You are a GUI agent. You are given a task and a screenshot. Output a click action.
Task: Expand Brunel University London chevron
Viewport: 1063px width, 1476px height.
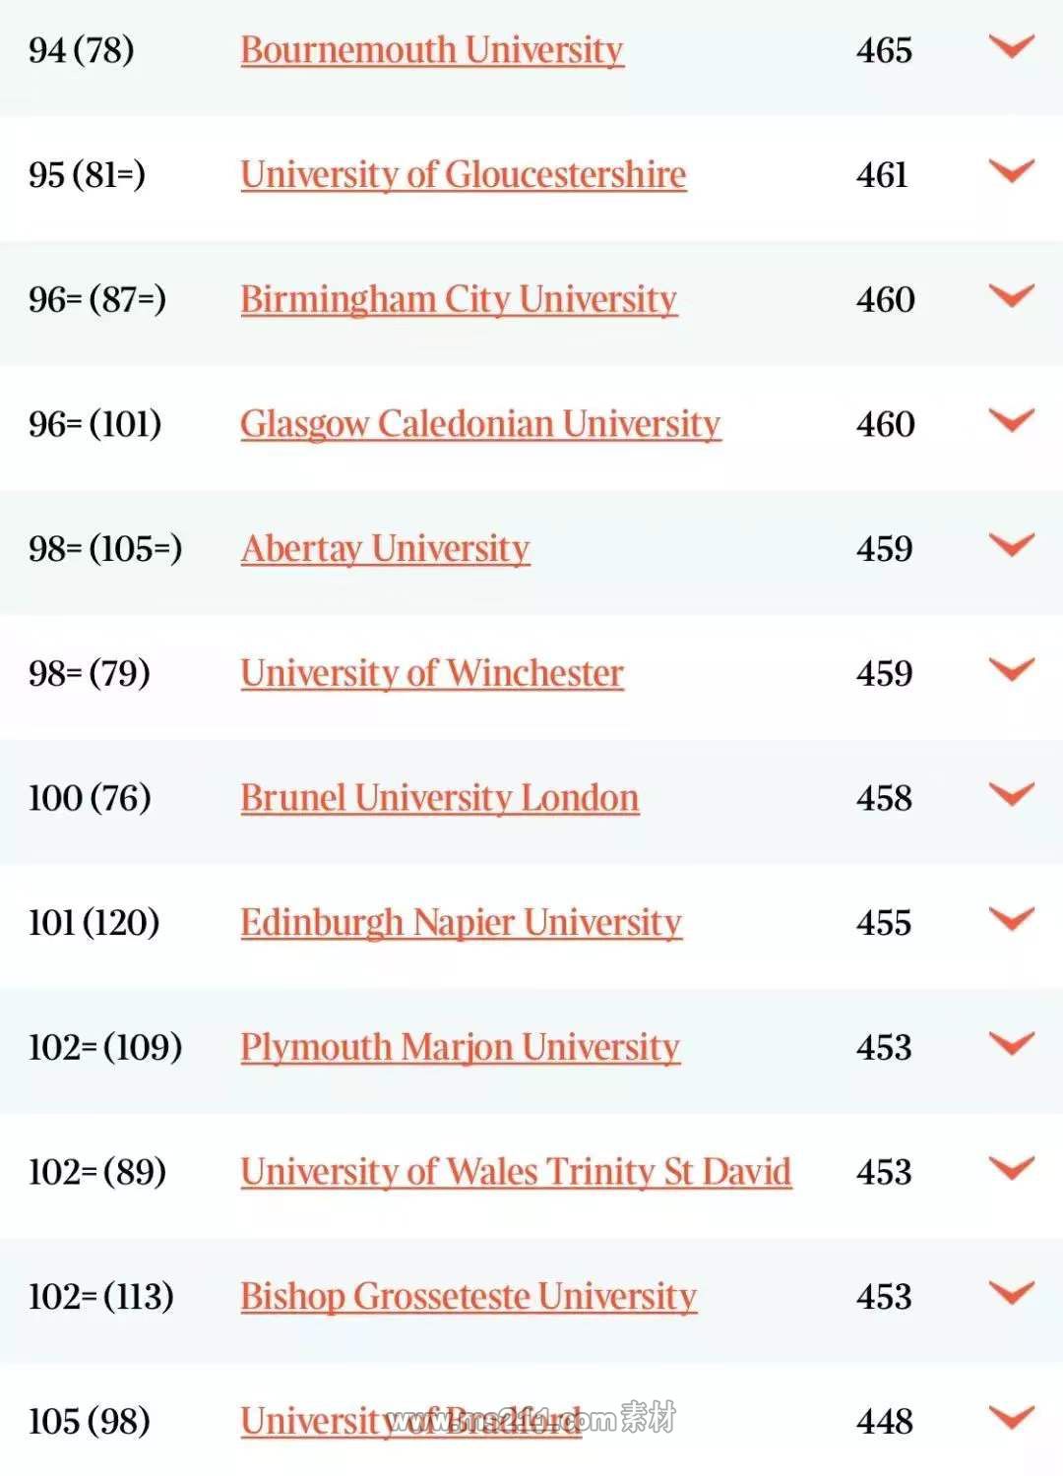pyautogui.click(x=1011, y=794)
